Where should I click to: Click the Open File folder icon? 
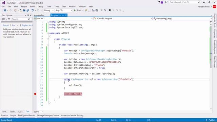(x=21, y=11)
